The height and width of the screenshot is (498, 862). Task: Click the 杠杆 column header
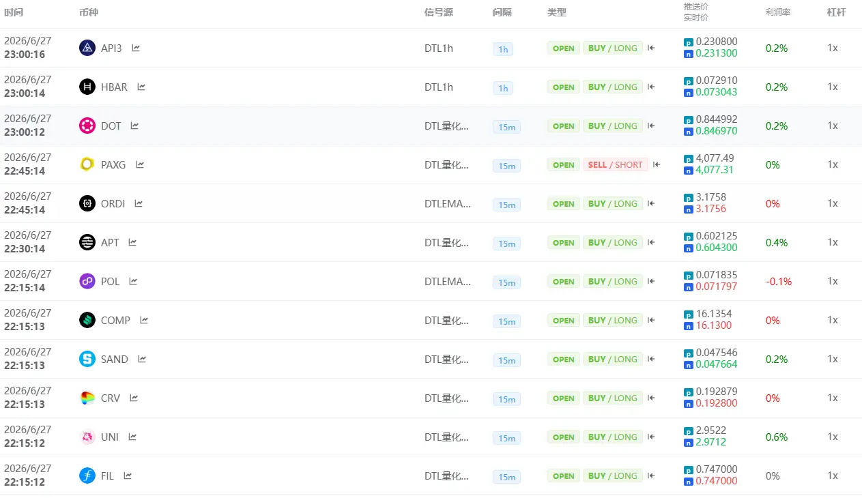(x=836, y=12)
